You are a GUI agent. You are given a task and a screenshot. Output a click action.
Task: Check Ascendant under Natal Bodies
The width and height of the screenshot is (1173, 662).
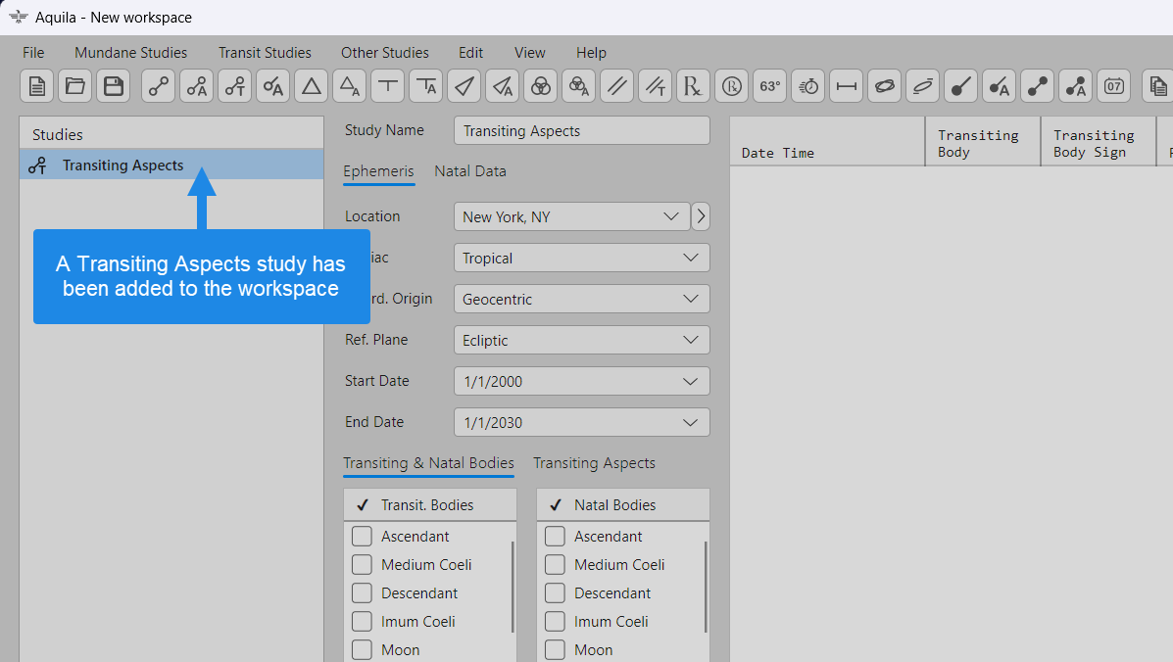point(555,537)
